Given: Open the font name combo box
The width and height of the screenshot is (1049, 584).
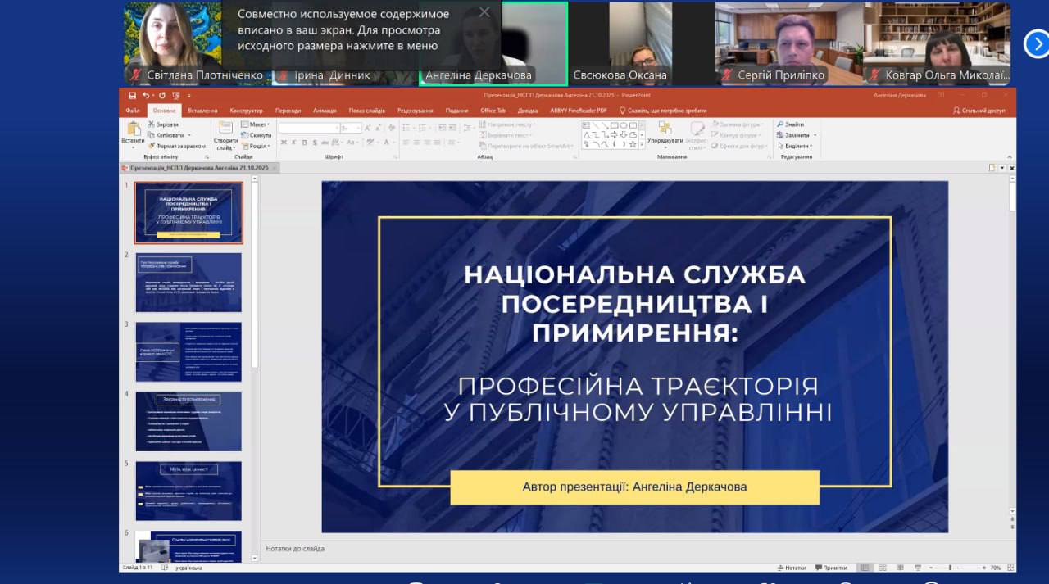Looking at the screenshot, I should 309,128.
